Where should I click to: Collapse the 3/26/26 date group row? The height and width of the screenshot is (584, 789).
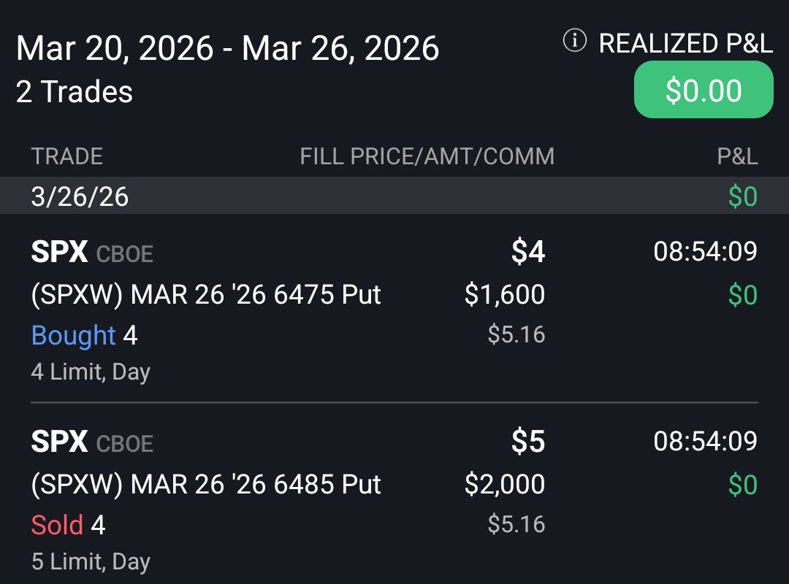coord(80,197)
